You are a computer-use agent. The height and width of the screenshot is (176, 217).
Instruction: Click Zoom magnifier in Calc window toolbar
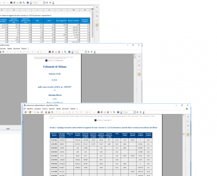tap(24, 3)
